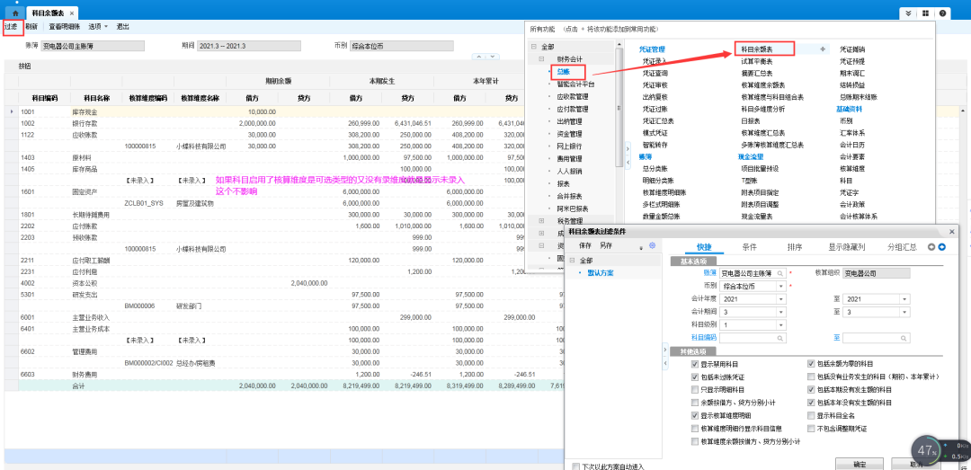Viewport: 971px width, 470px height.
Task: Click 刷新 in the toolbar
Action: tap(31, 27)
